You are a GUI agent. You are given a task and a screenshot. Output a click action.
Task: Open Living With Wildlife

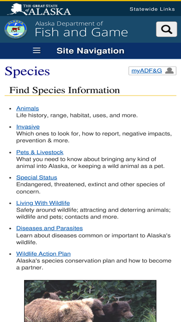tap(43, 203)
